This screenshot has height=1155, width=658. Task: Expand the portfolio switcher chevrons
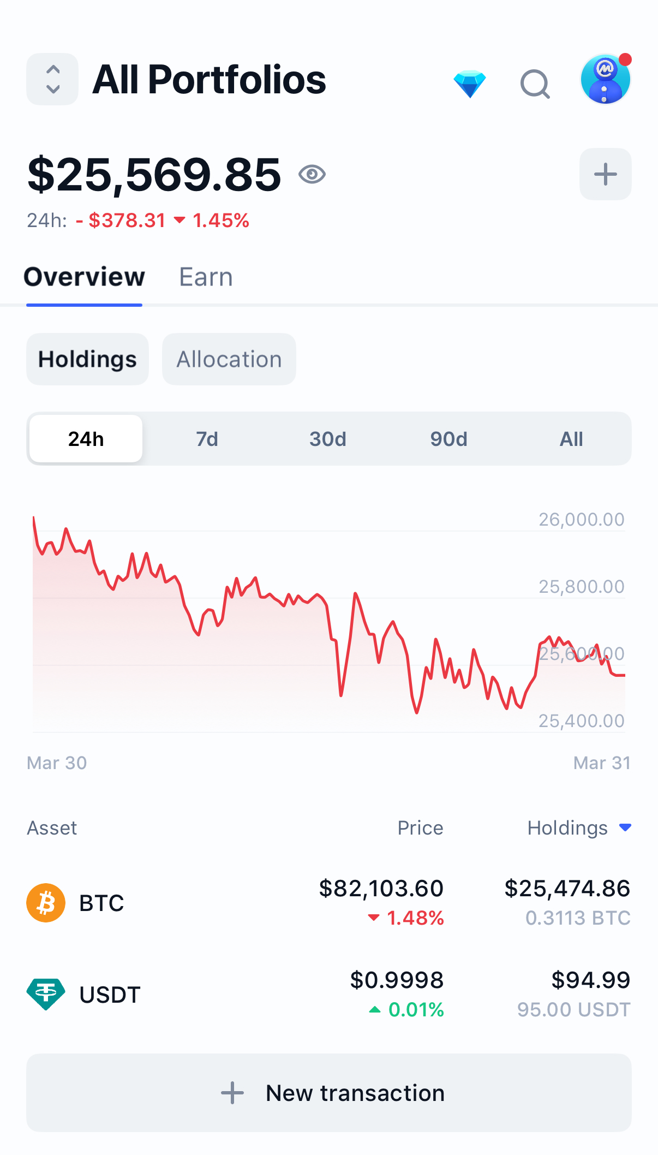(x=52, y=79)
